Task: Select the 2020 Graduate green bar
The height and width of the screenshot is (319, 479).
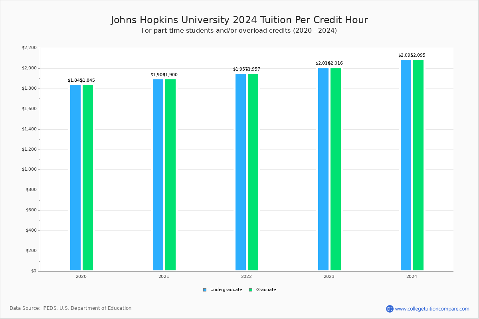Action: 88,177
